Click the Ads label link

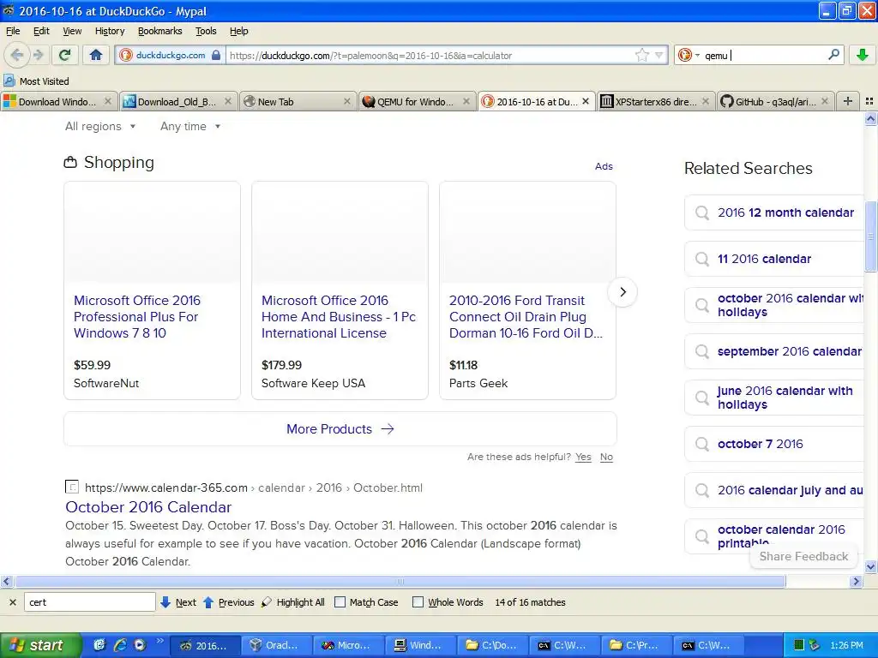[x=604, y=166]
